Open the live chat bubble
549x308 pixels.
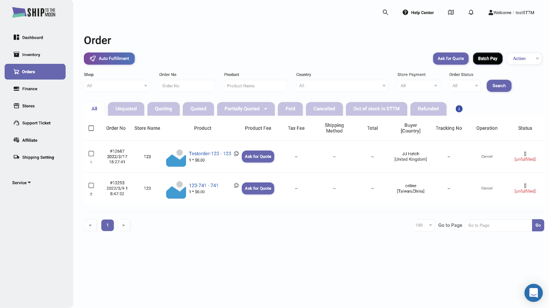click(x=533, y=293)
